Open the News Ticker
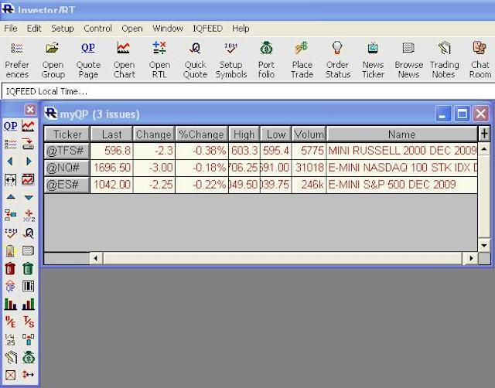This screenshot has height=388, width=495. [373, 60]
